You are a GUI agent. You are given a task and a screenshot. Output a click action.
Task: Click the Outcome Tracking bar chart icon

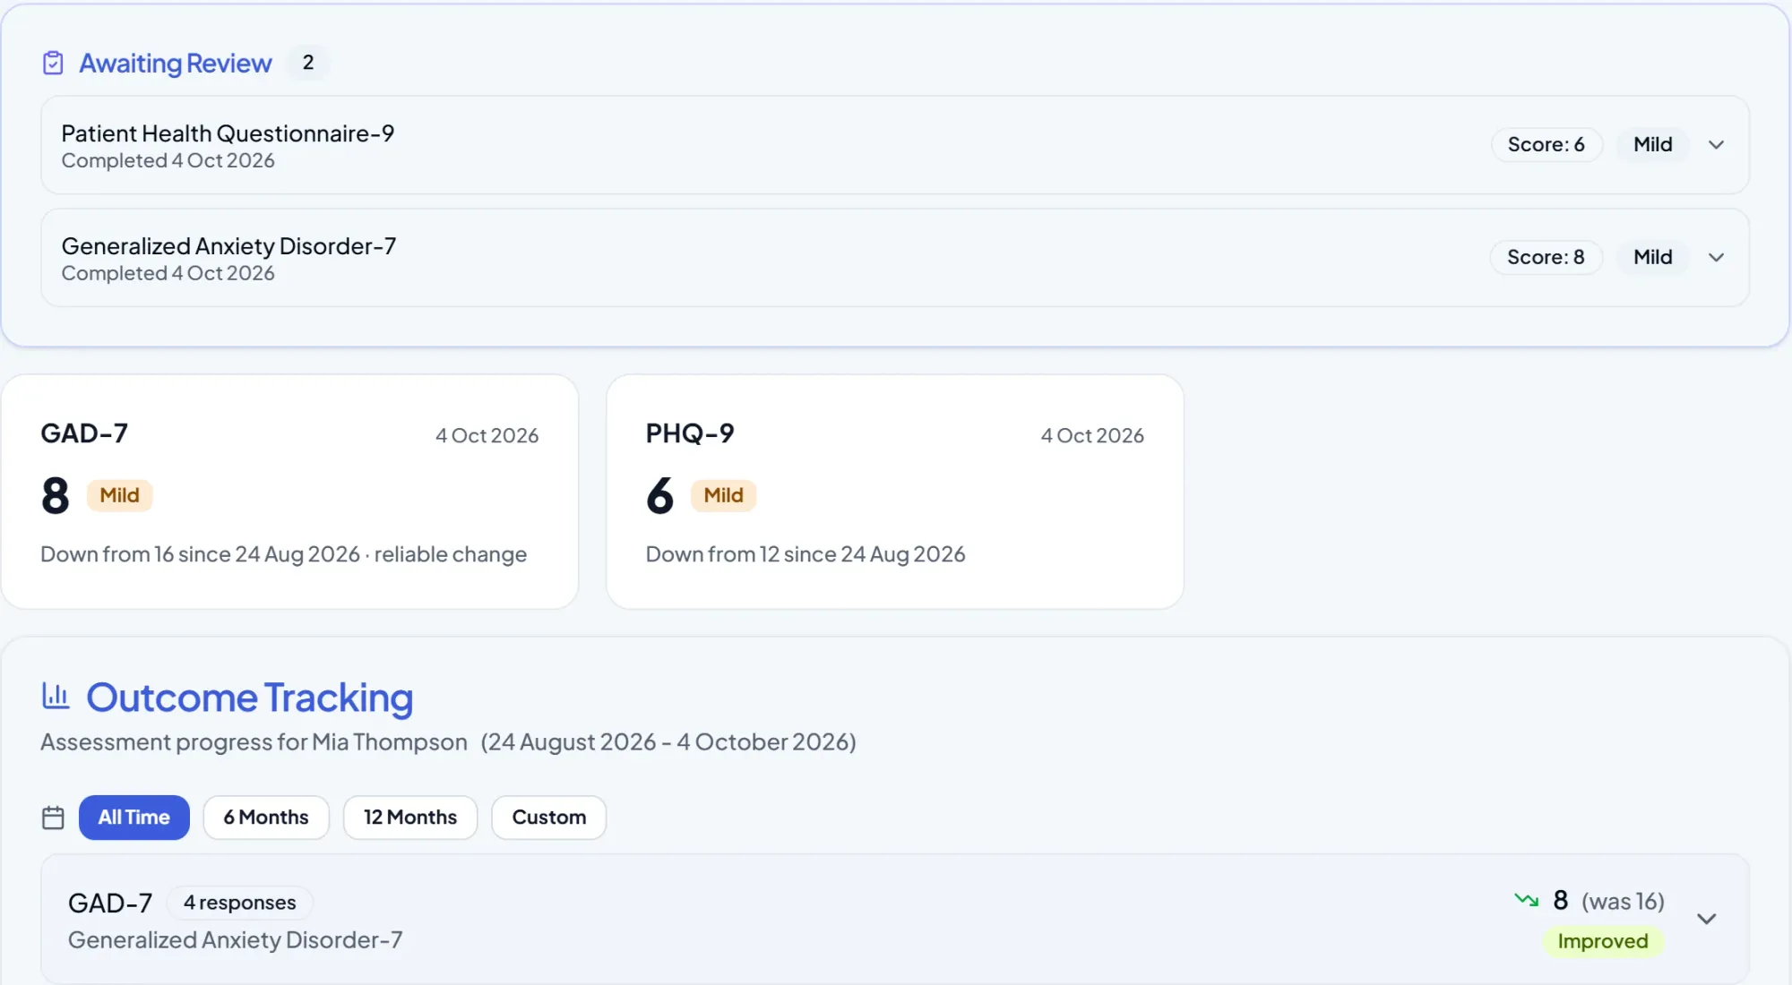coord(56,696)
